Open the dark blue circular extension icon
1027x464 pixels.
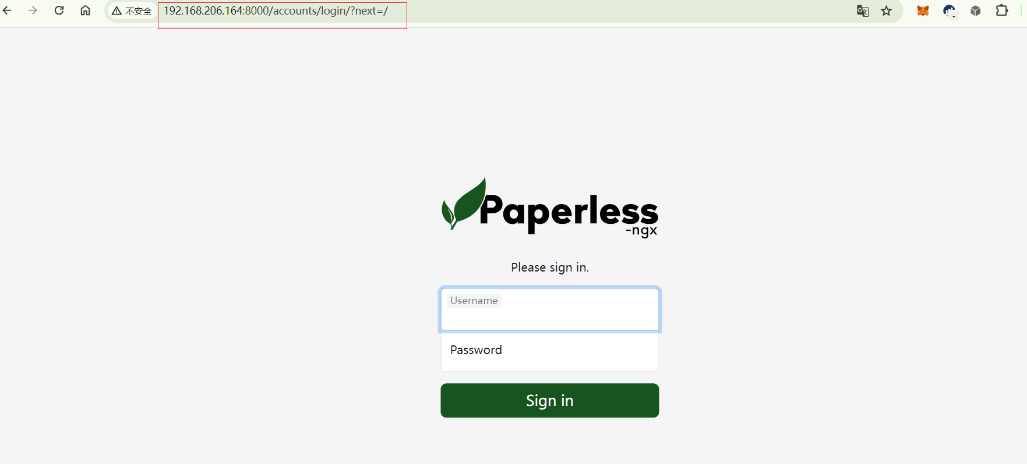(x=950, y=11)
